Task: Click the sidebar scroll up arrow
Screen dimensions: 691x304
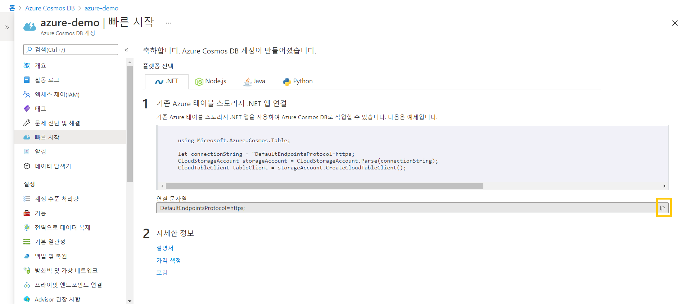Action: (x=130, y=62)
